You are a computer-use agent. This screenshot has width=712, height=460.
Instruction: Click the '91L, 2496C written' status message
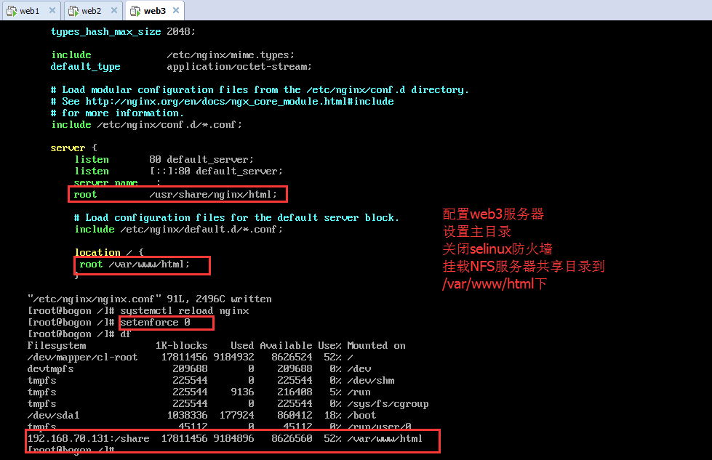(219, 299)
